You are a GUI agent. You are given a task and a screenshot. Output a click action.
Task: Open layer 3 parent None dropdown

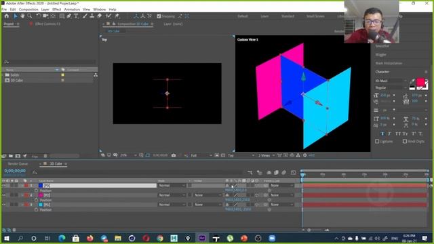pos(282,205)
